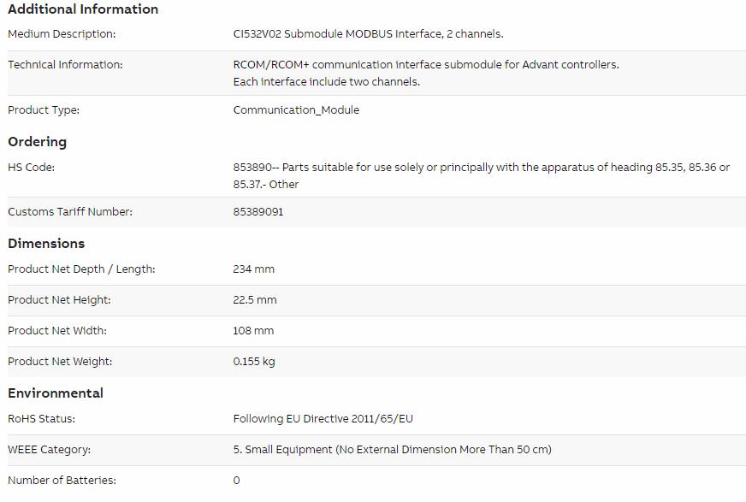
Task: Click the Product Net Weight label
Action: (60, 361)
